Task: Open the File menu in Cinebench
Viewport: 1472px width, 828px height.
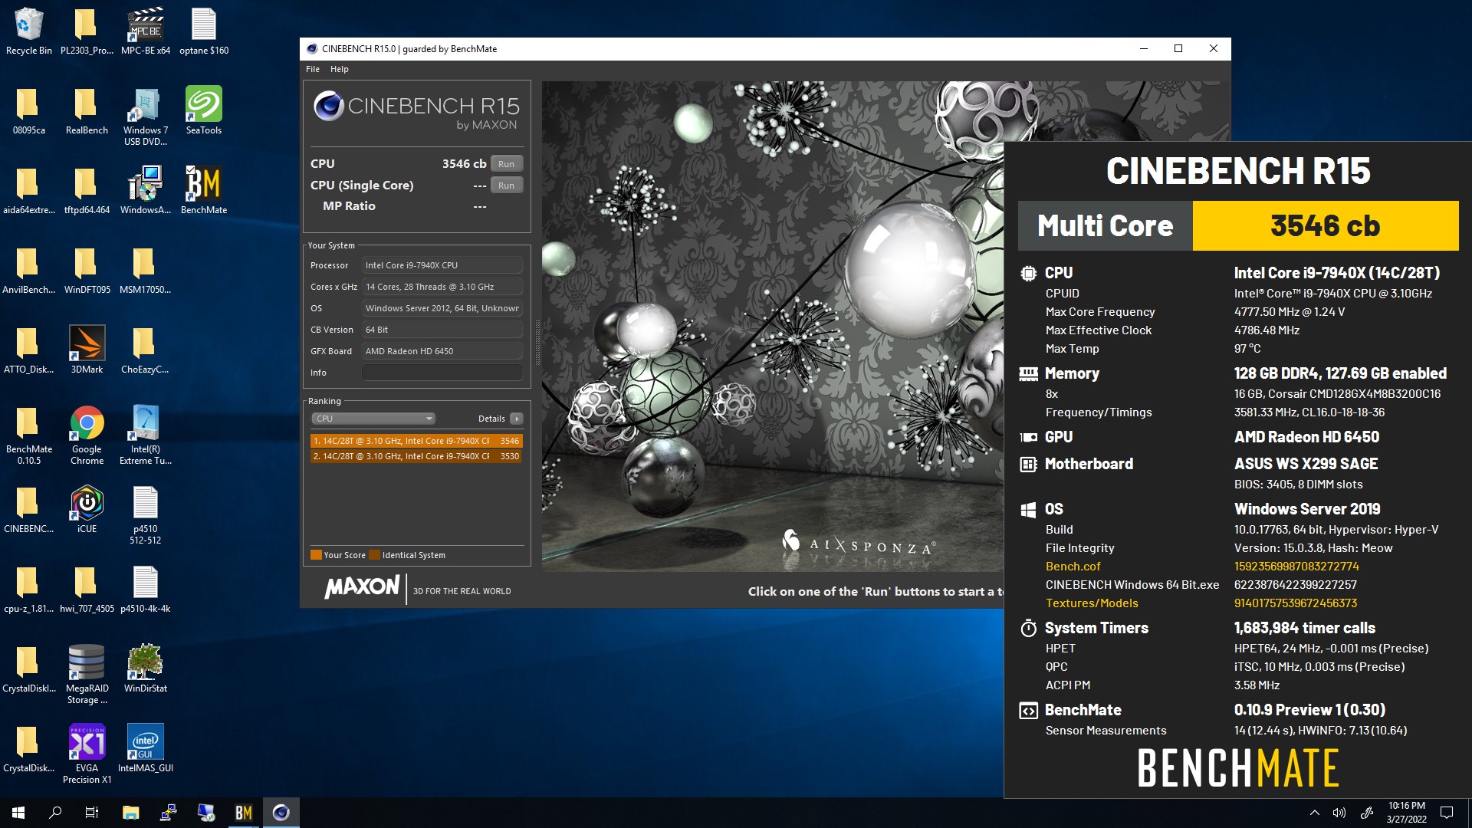Action: coord(313,69)
